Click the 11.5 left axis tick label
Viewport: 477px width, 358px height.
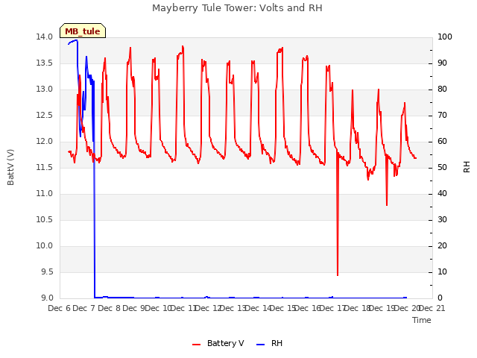(45, 167)
